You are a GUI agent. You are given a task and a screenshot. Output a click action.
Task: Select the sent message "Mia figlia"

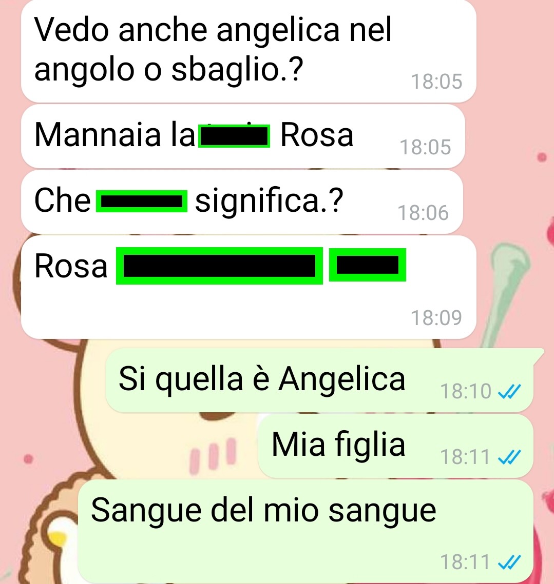pos(395,446)
